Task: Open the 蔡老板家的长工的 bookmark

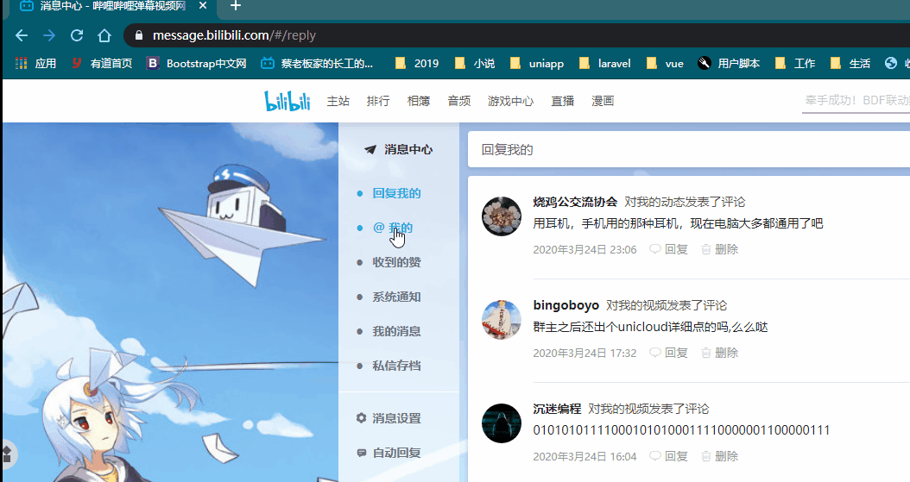Action: click(317, 63)
